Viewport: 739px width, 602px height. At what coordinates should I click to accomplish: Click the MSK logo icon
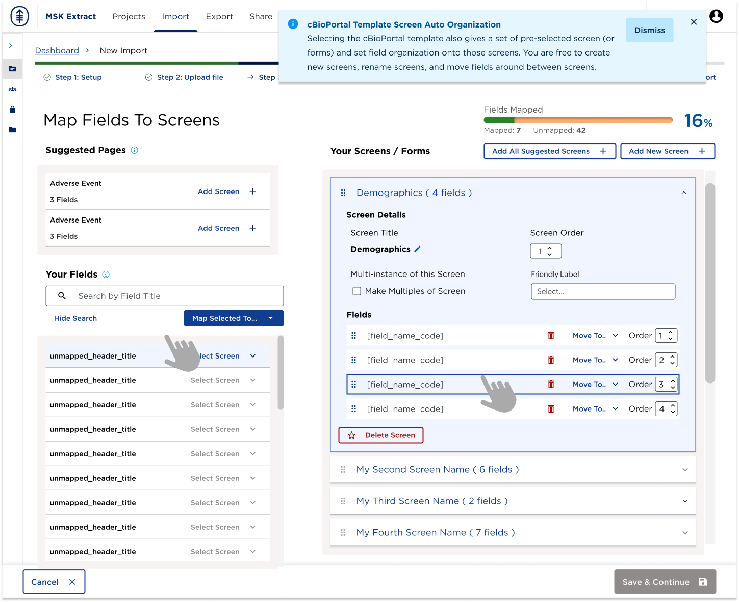click(x=19, y=16)
